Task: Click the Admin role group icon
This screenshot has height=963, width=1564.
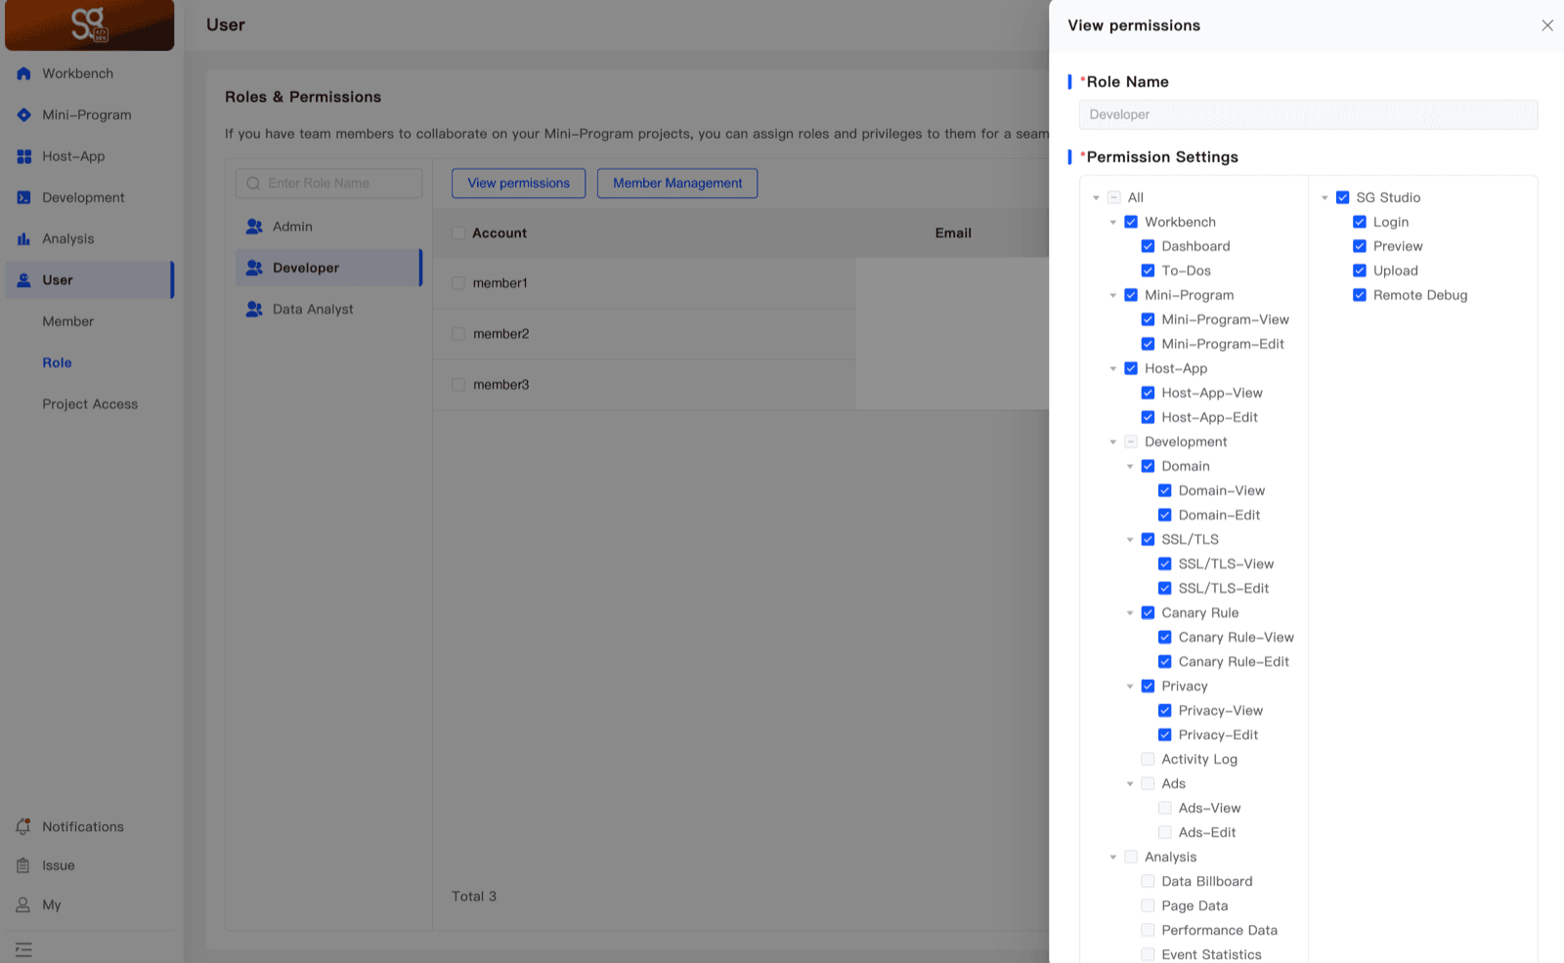Action: click(254, 227)
